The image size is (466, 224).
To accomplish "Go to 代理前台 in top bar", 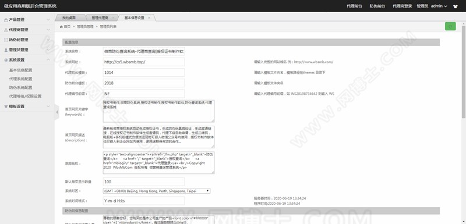I will 354,6.
